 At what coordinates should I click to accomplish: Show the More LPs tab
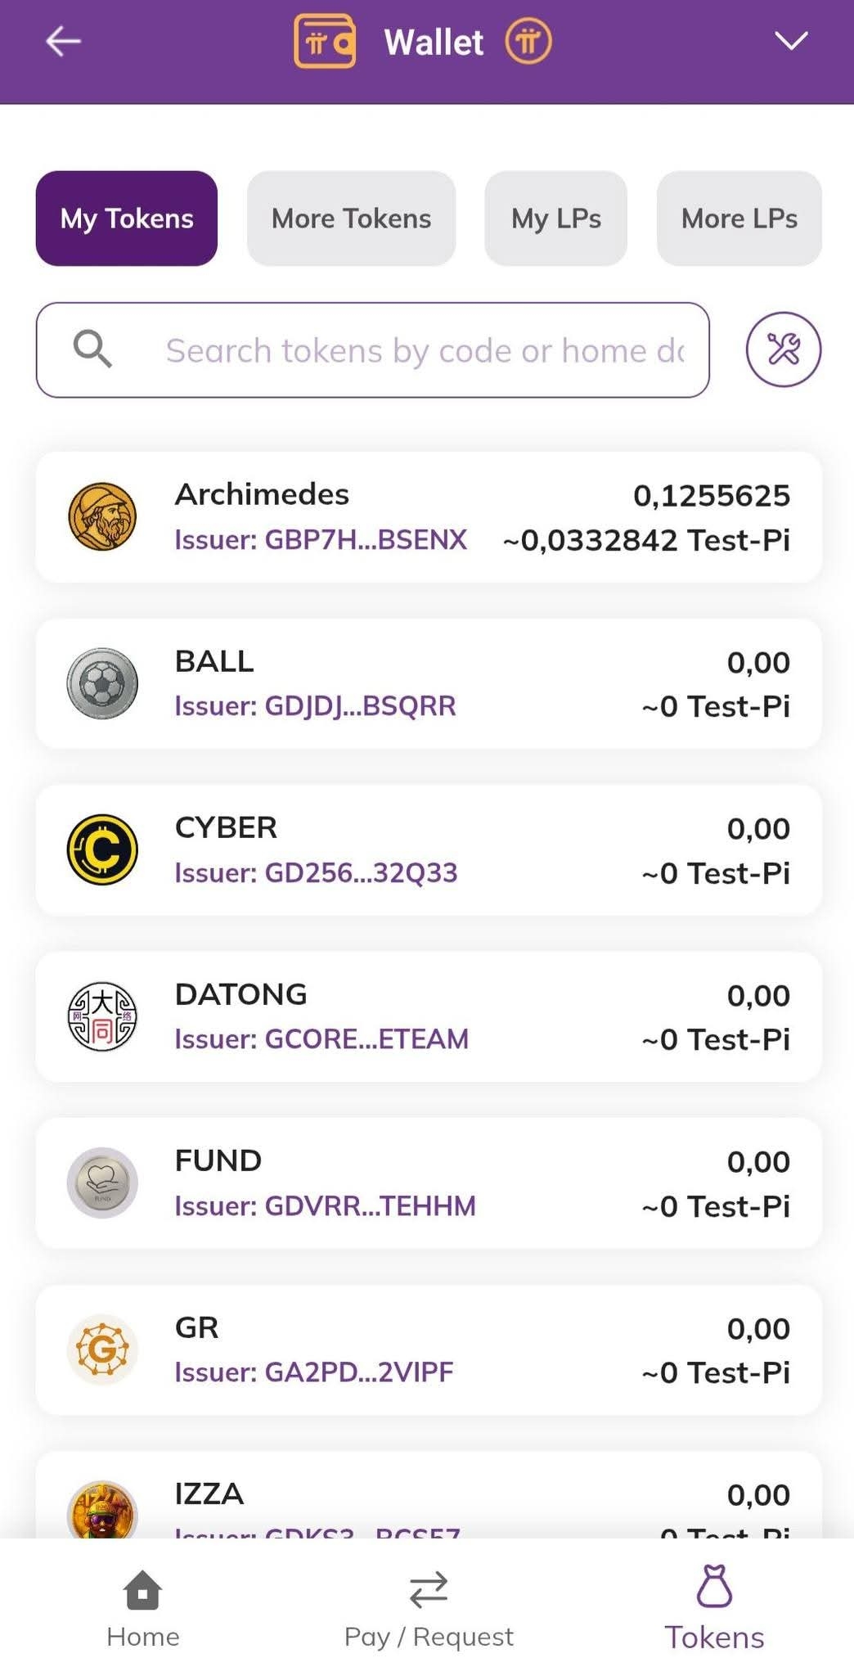(x=739, y=219)
